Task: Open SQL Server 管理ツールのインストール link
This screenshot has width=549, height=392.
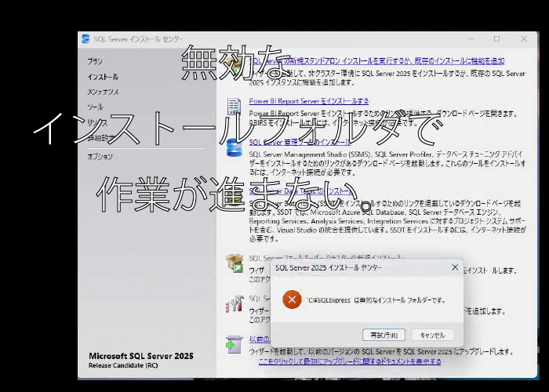Action: pyautogui.click(x=300, y=142)
